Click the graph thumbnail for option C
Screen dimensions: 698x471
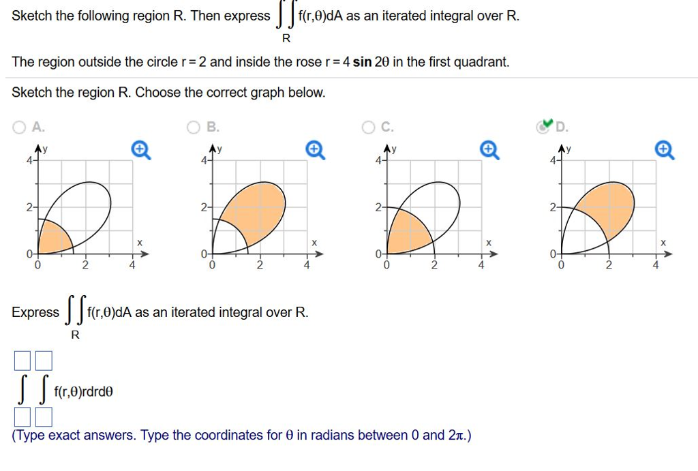click(429, 204)
